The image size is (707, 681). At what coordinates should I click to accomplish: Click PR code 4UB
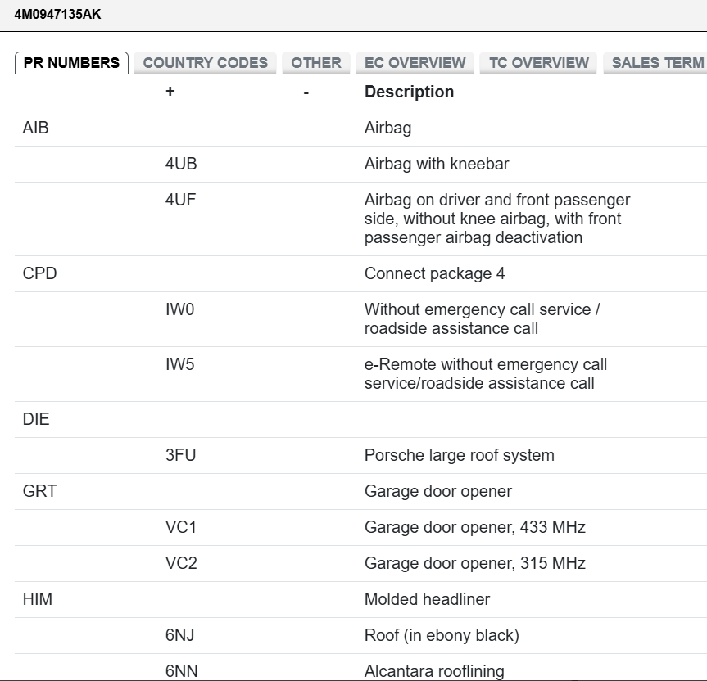click(x=181, y=164)
